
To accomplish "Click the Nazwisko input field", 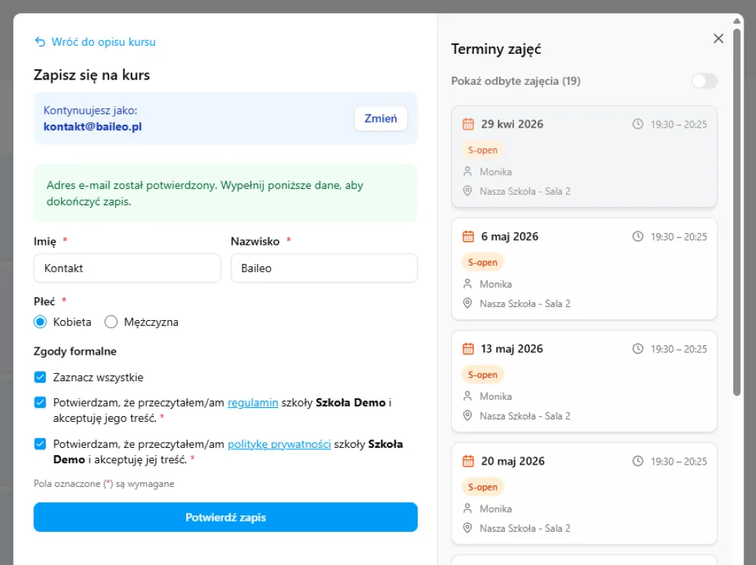I will 324,268.
